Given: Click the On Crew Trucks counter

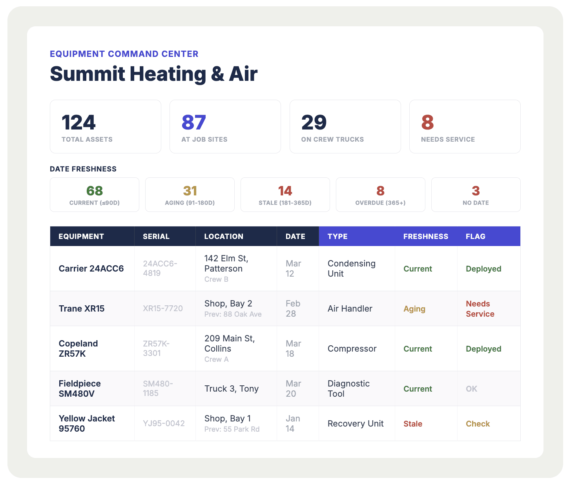Looking at the screenshot, I should [x=345, y=126].
